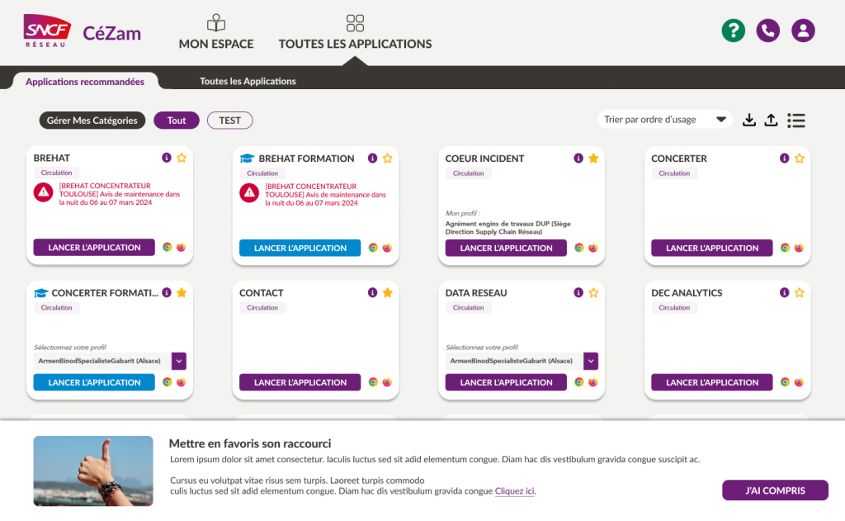Screen dimensions: 845x521
Task: Add CONCERTER to favorites with star
Action: (799, 158)
